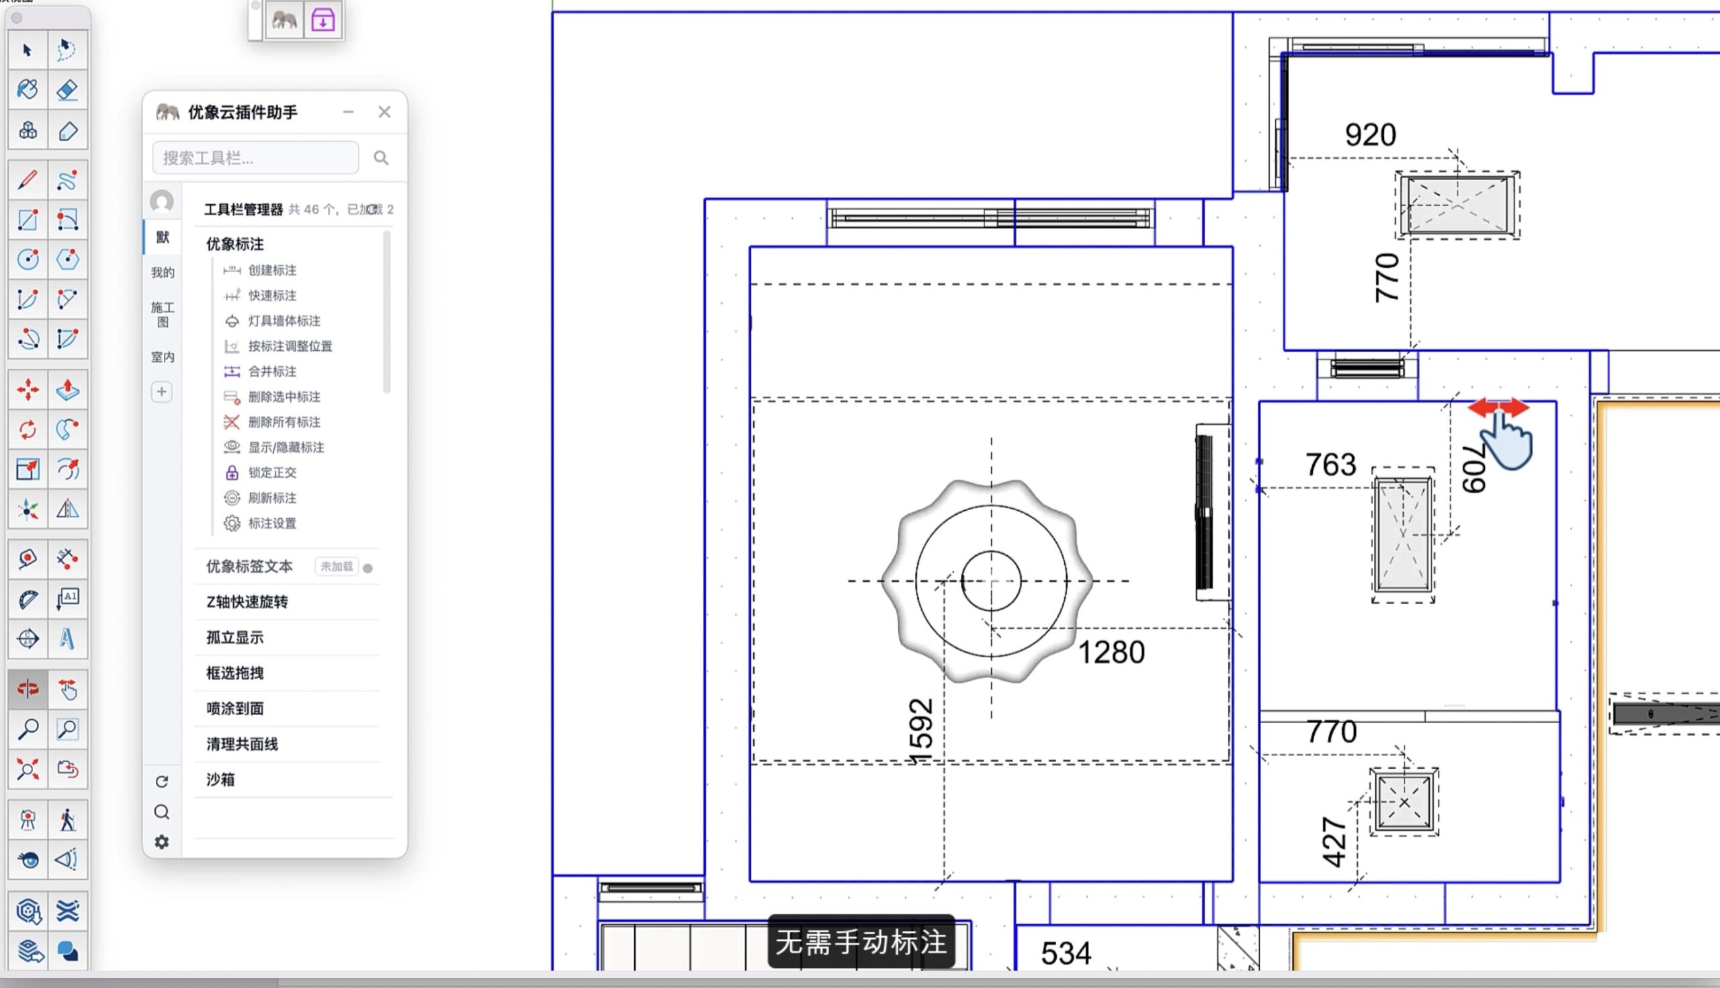This screenshot has width=1720, height=988.
Task: Run 创建标注 tool
Action: [x=261, y=270]
